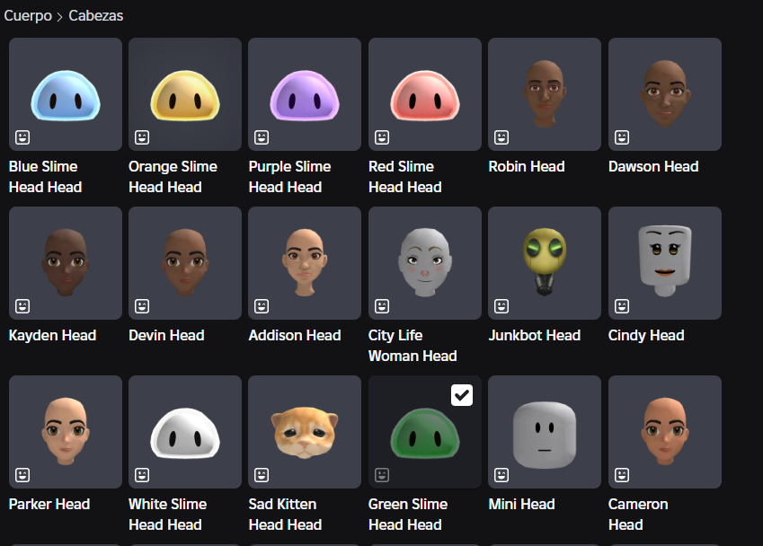This screenshot has height=546, width=763.
Task: Click the 'Addison Head' name text
Action: [x=295, y=335]
